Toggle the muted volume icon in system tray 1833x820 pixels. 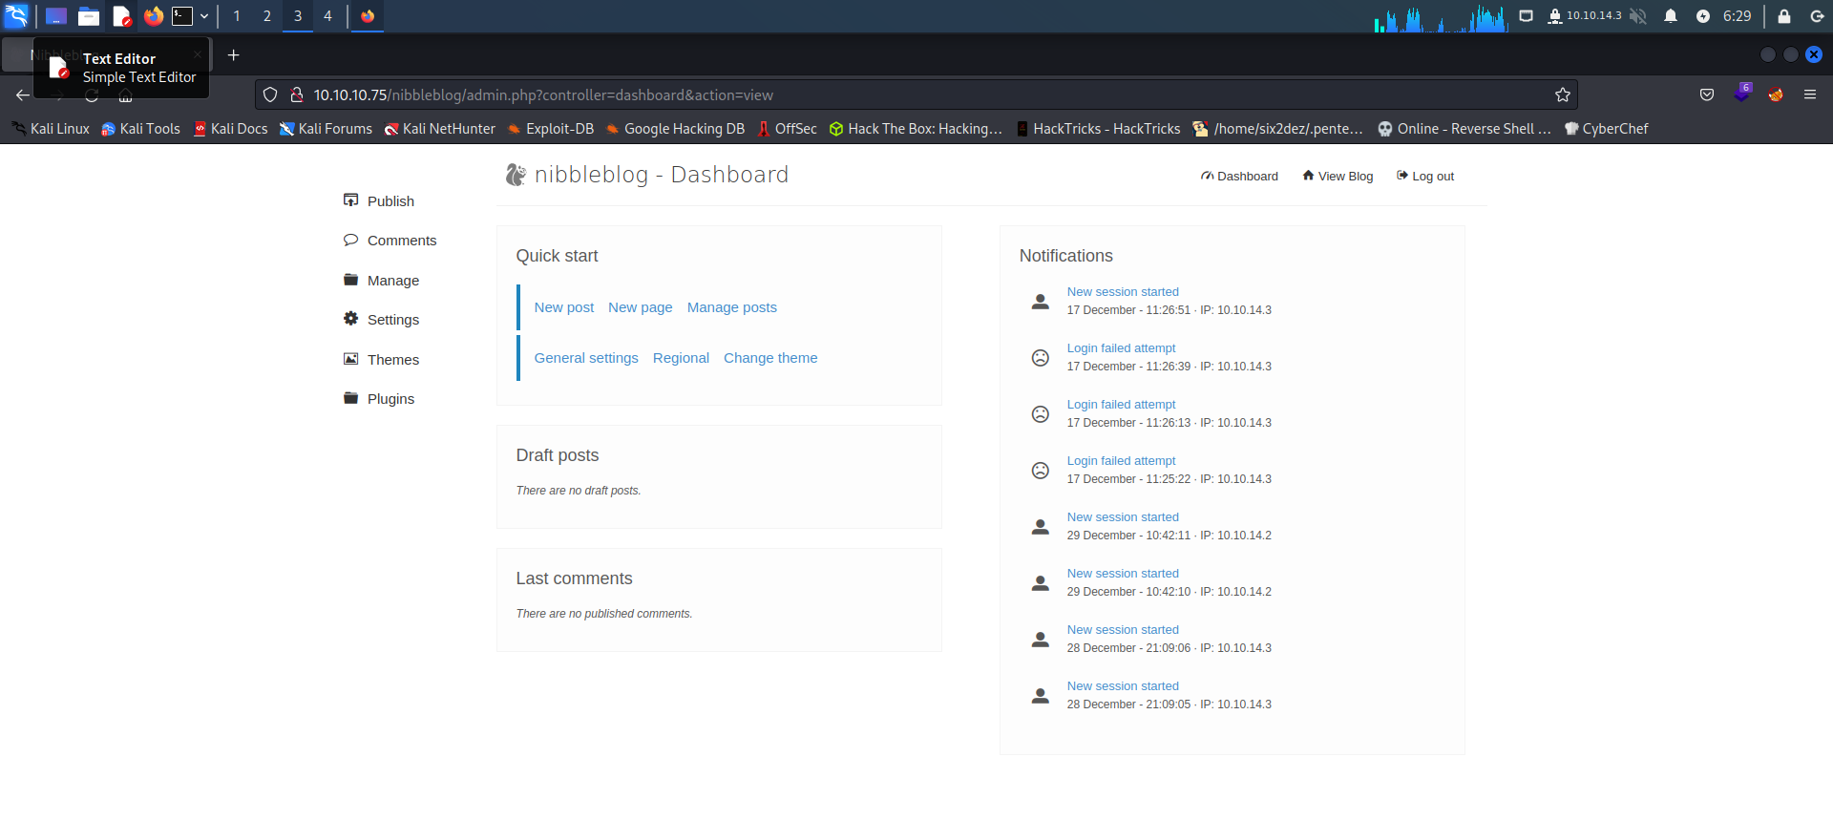pyautogui.click(x=1638, y=16)
